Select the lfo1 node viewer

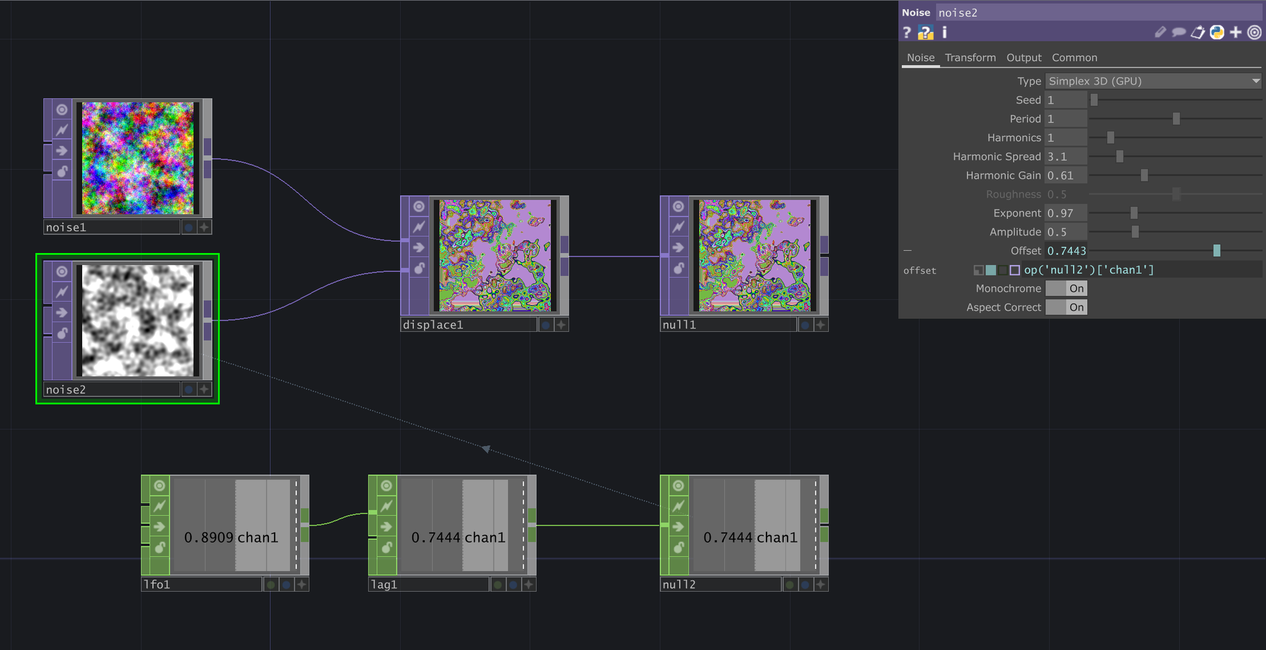pos(231,525)
